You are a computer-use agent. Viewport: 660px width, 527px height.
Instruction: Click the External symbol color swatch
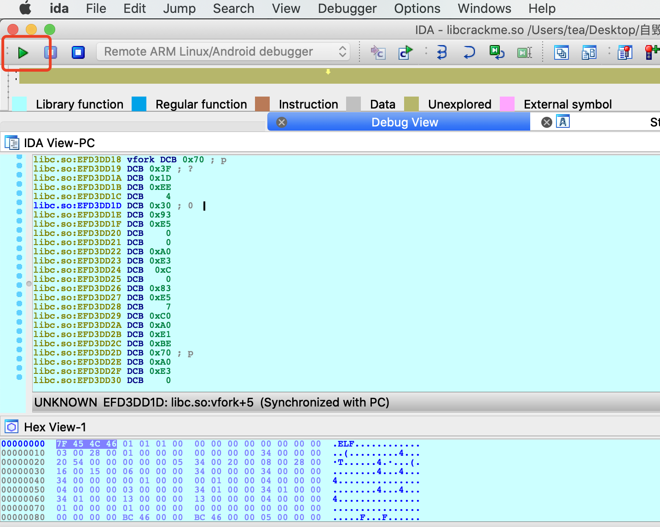(507, 104)
